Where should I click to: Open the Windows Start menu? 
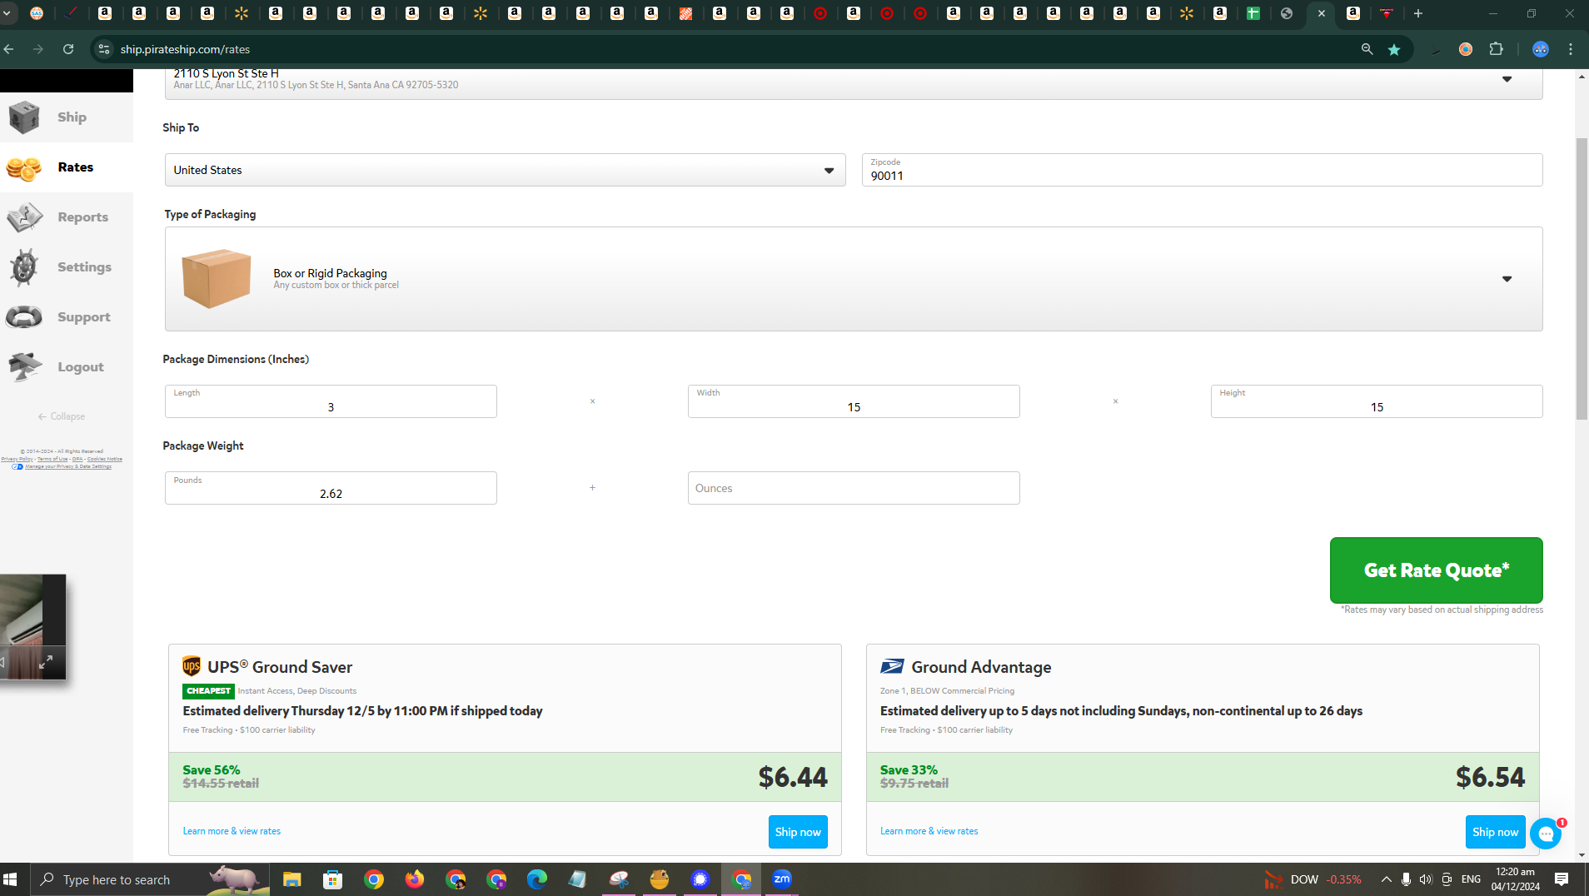10,879
